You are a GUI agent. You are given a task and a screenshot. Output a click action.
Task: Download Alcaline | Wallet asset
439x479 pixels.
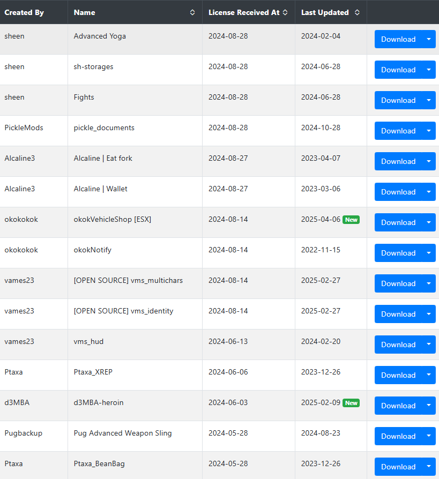(x=398, y=192)
